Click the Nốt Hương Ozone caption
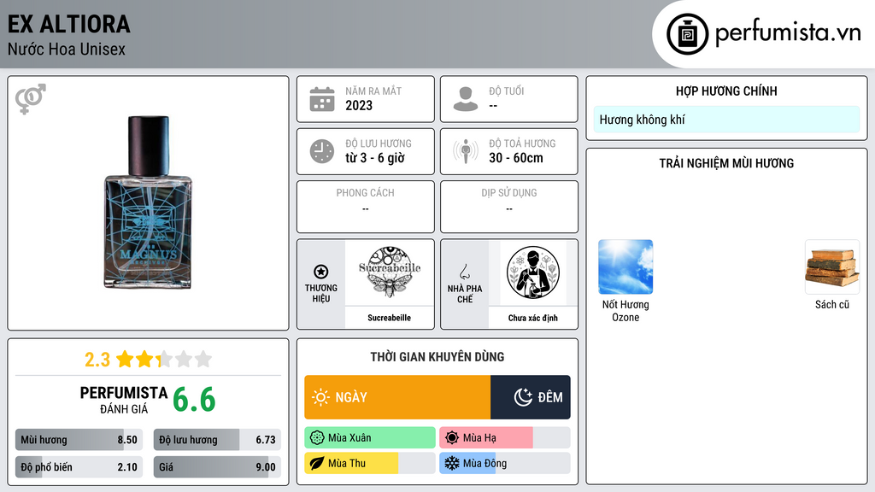 tap(625, 311)
